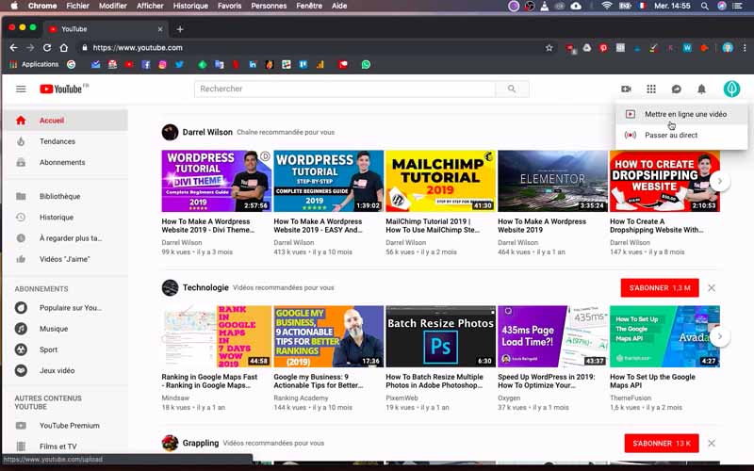This screenshot has width=754, height=471.
Task: Show next videos in Technologie row
Action: [720, 336]
